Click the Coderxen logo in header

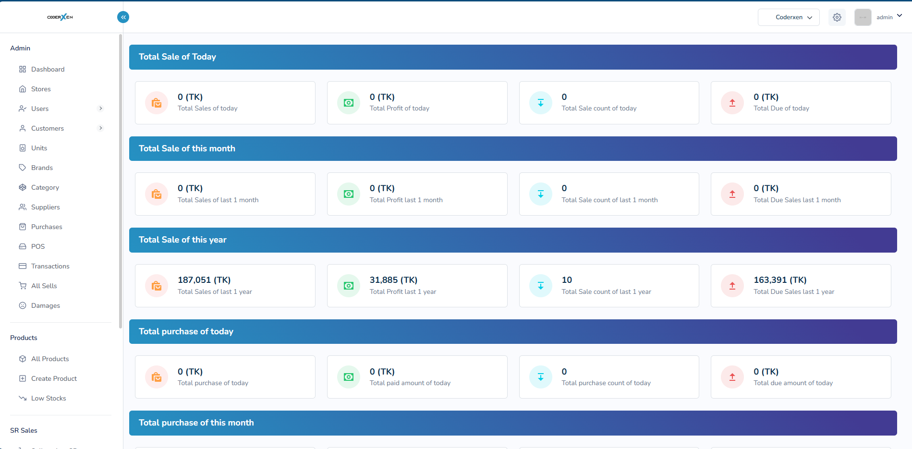click(60, 17)
